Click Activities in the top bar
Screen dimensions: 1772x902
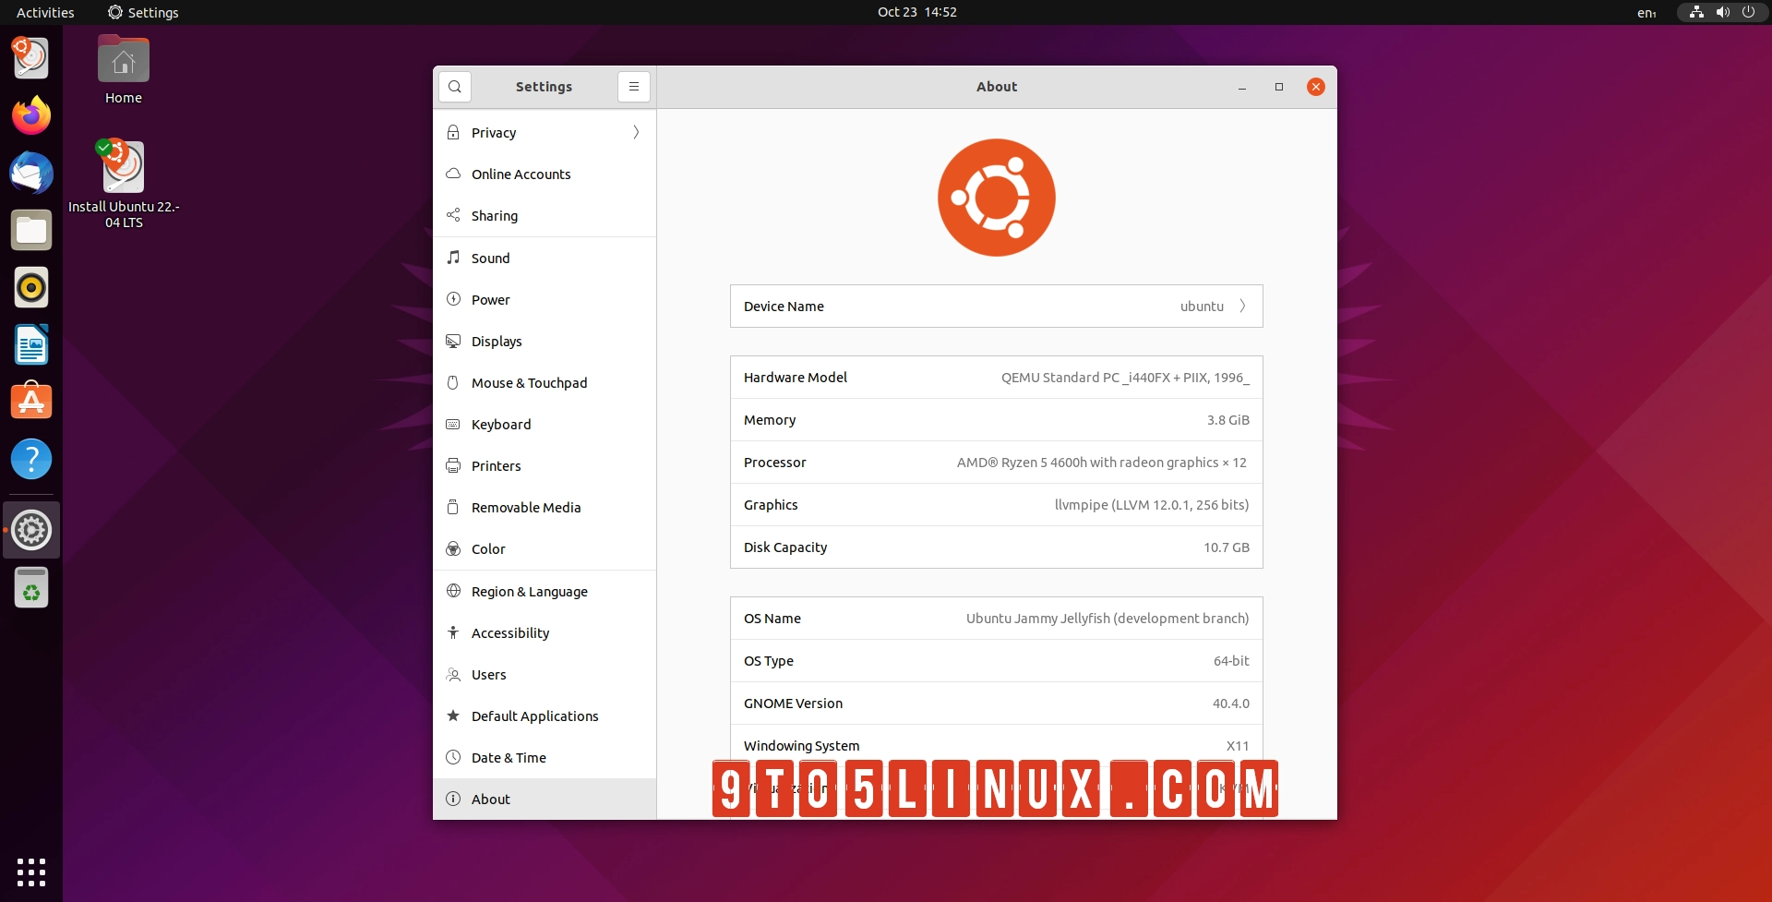click(44, 12)
